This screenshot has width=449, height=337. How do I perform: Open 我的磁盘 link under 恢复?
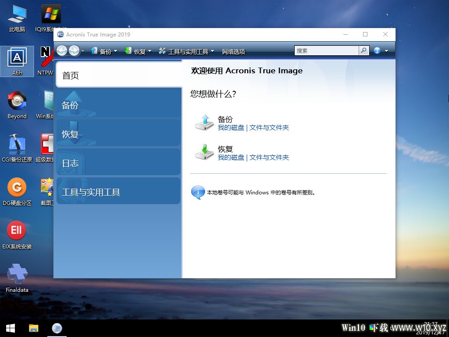231,158
